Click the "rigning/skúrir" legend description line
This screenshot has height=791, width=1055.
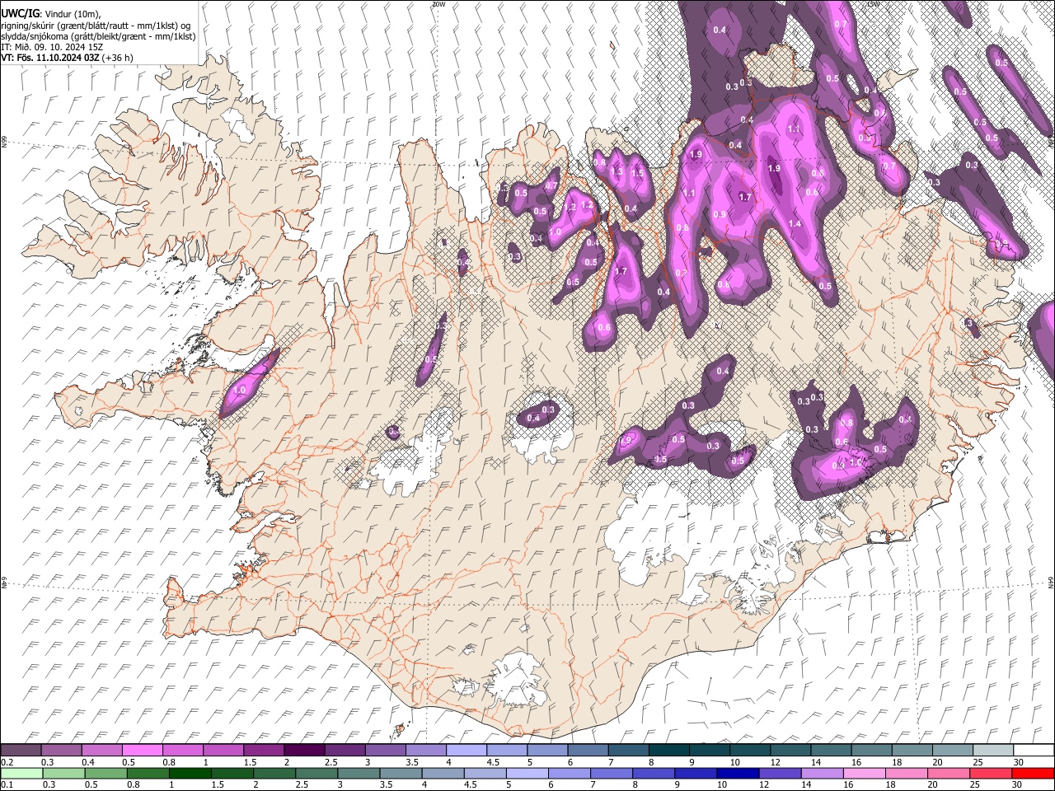(x=96, y=26)
